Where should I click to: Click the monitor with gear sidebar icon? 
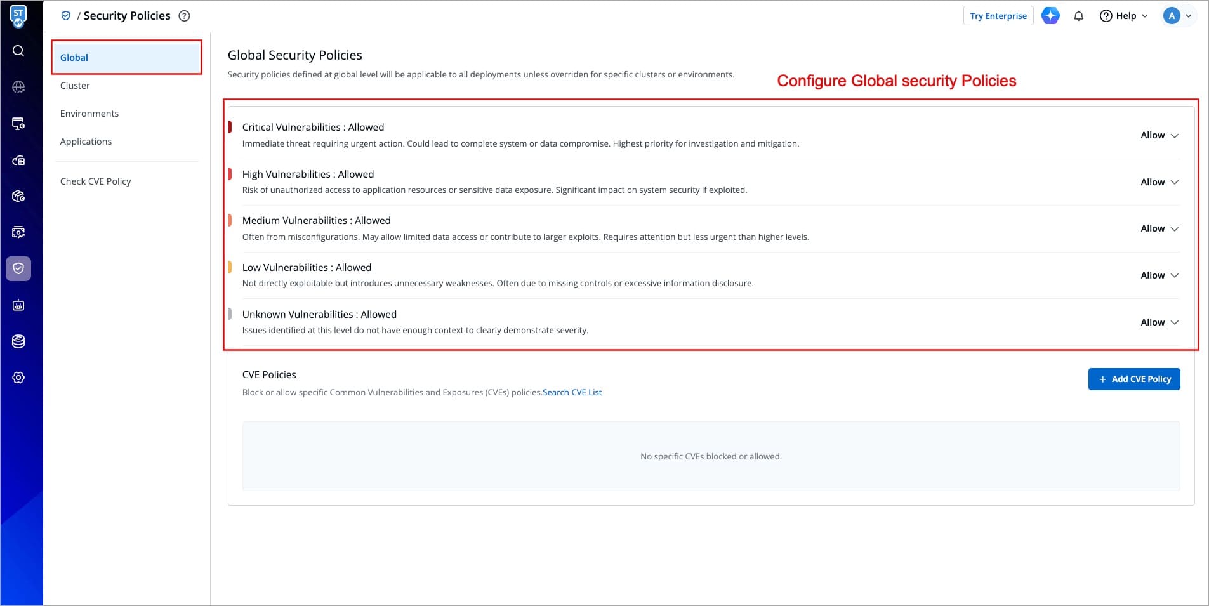(18, 124)
